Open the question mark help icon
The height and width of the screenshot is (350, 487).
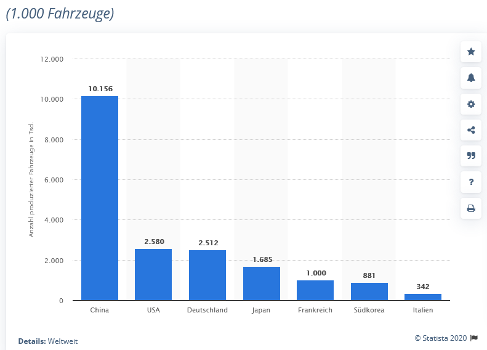[x=471, y=182]
